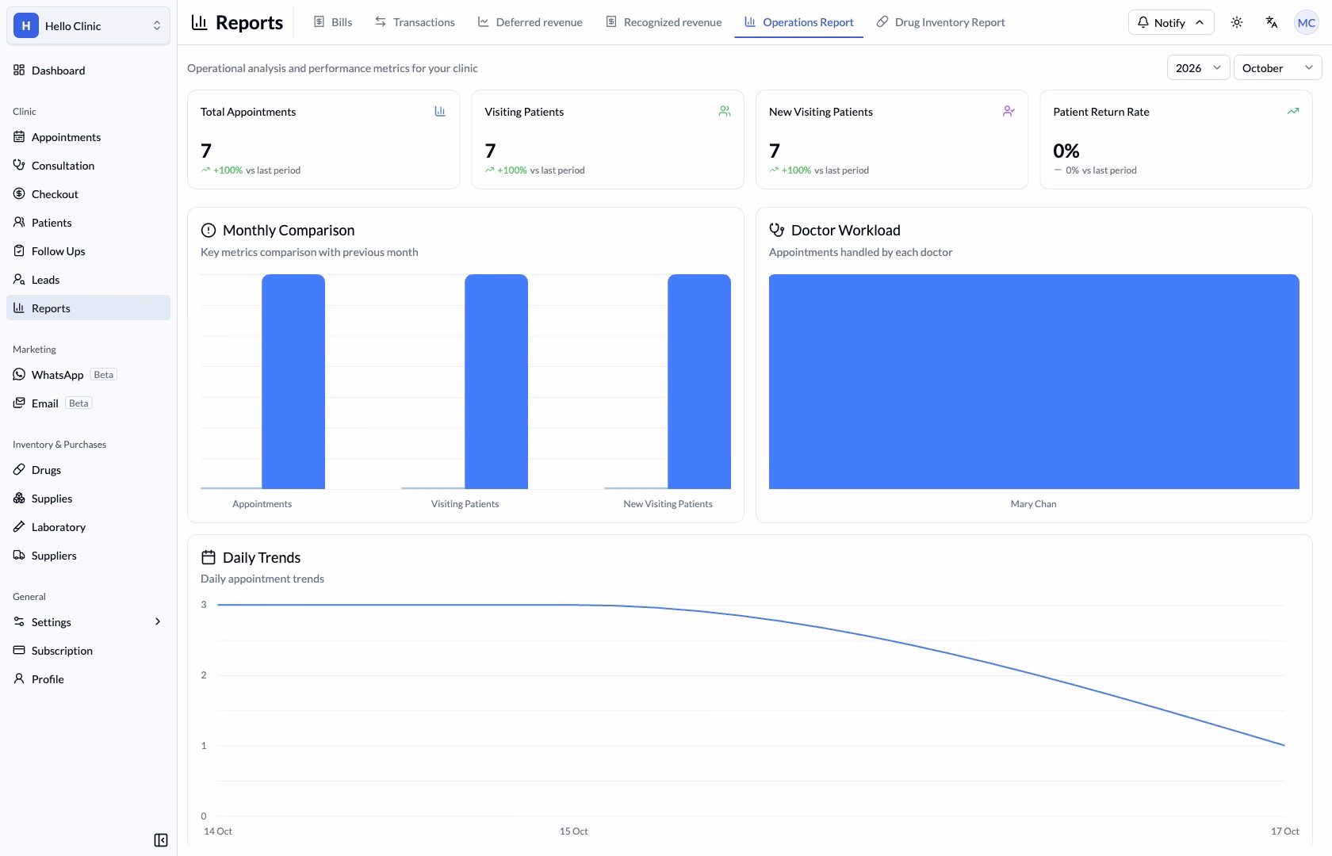
Task: Open Drugs inventory page
Action: click(x=88, y=470)
